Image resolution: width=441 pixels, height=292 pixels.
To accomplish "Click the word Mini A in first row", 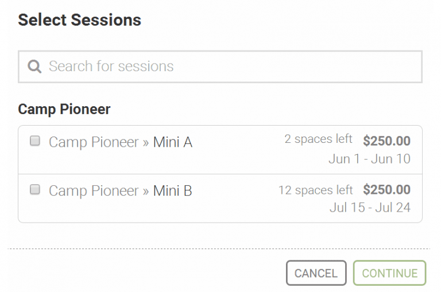I will tap(172, 142).
